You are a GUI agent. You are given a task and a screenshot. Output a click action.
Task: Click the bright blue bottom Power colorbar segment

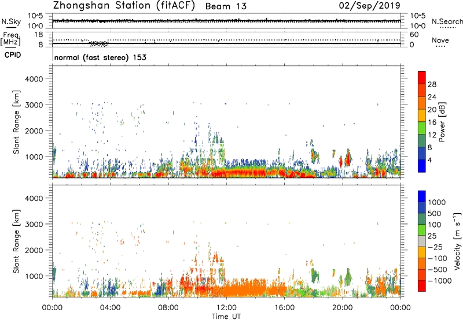click(x=422, y=166)
